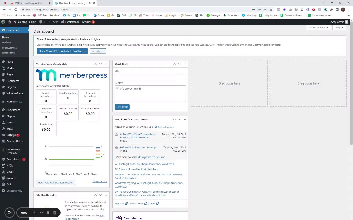This screenshot has height=220, width=353.
Task: Click the WordPress logo in admin bar
Action: coord(3,22)
